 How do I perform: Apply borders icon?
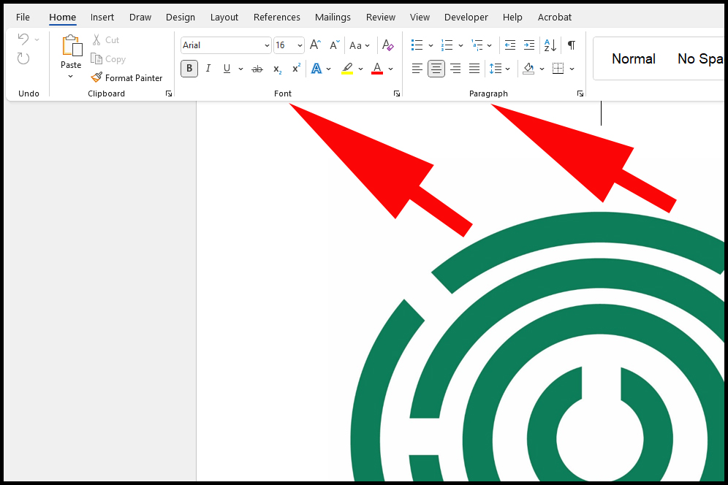[558, 69]
